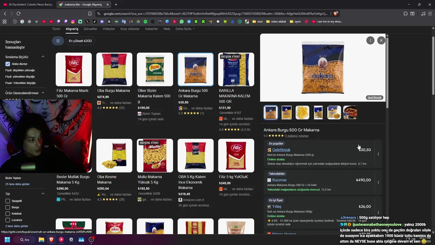The width and height of the screenshot is (435, 245).
Task: Open the Gmail bookmark
Action: point(131,21)
